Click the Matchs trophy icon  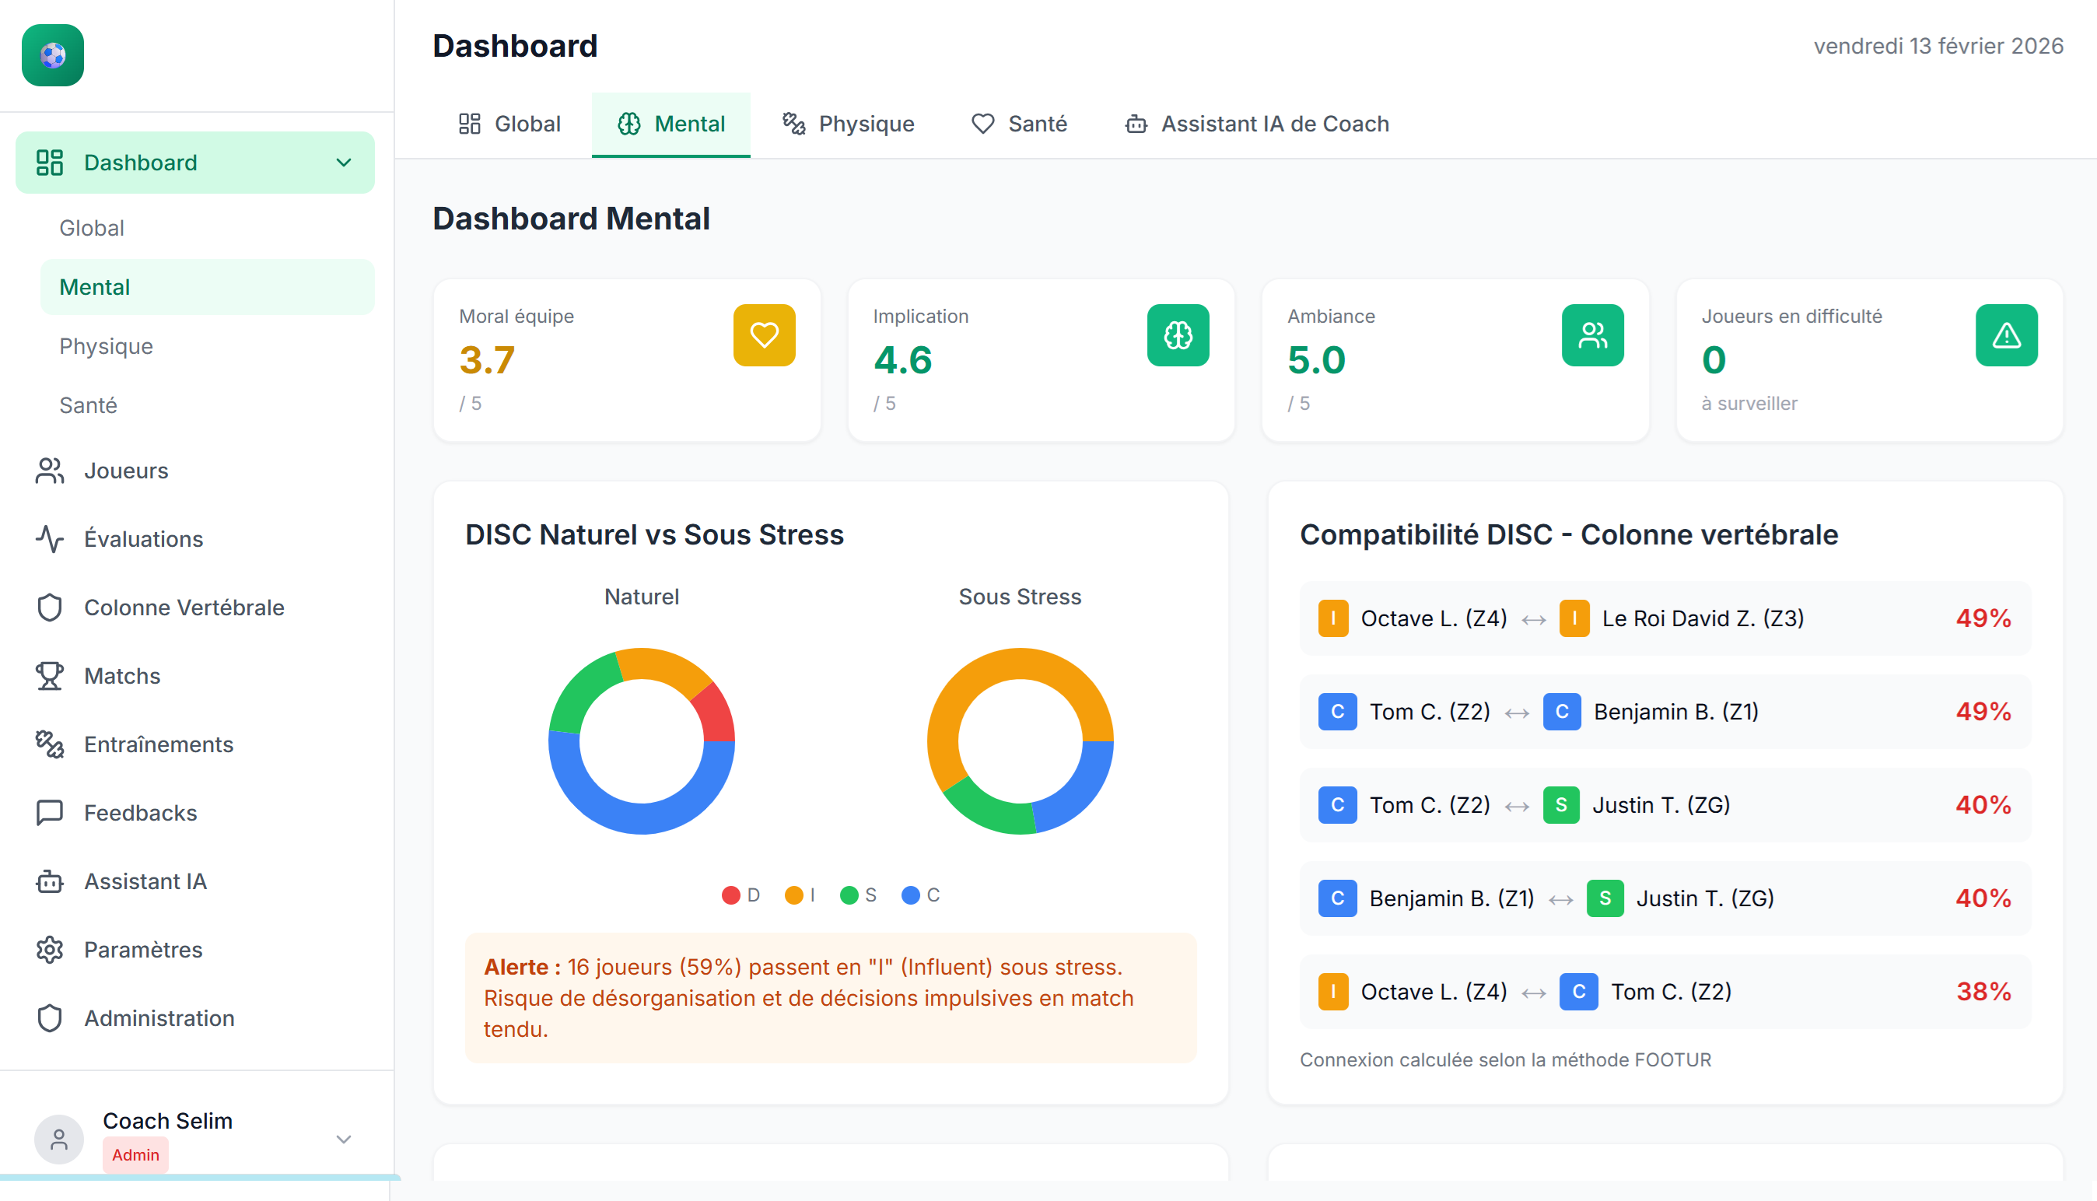(50, 675)
